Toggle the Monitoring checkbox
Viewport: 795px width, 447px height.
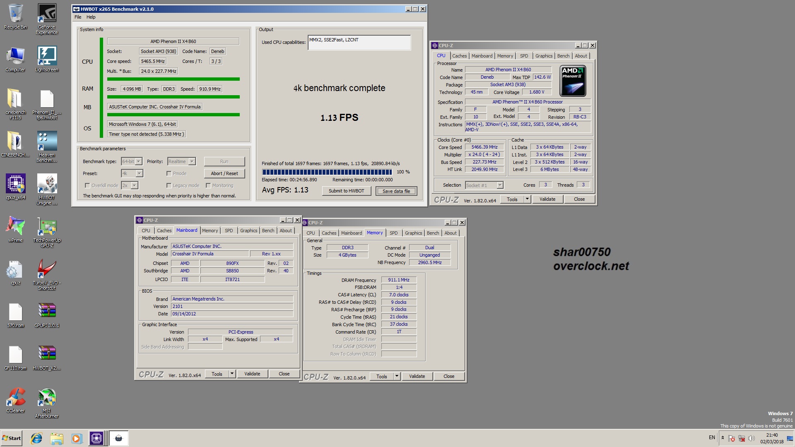208,185
